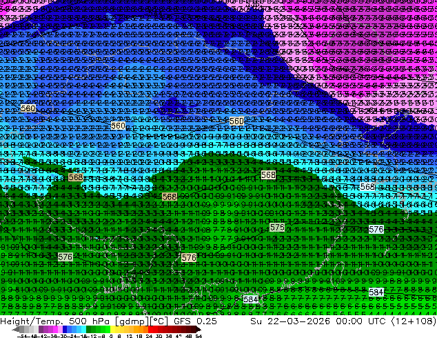Screen dimensions: 437x338
Task: Click the "00:00 UTC" time text
Action: 361,321
